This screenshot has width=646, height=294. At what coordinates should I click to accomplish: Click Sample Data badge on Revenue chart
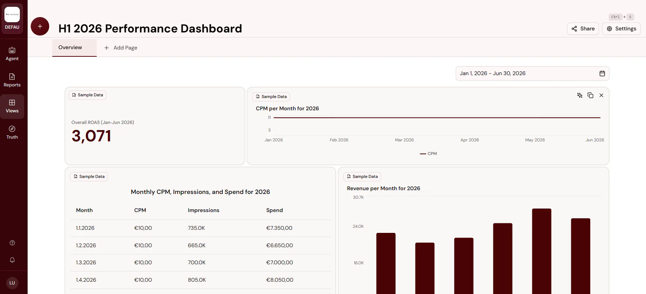tap(362, 177)
